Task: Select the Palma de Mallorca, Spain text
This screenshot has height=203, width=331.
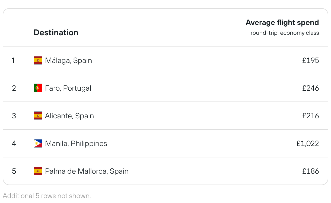Action: pos(87,171)
